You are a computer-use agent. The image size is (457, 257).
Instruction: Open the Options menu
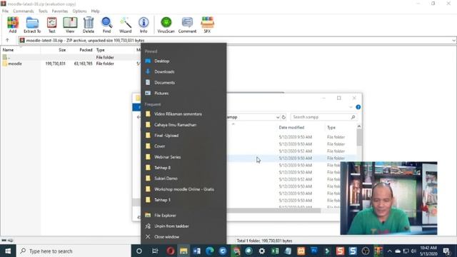pos(79,11)
